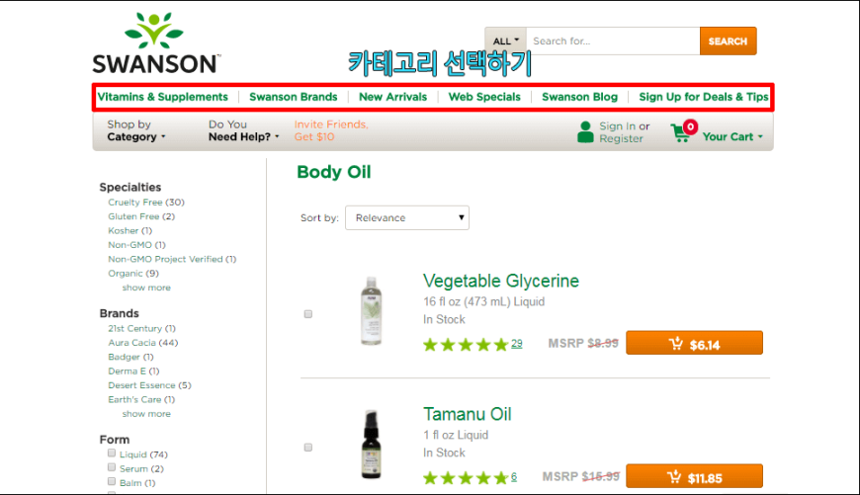Screen dimensions: 860x495
Task: Open the Sort by Relevance dropdown
Action: [407, 217]
